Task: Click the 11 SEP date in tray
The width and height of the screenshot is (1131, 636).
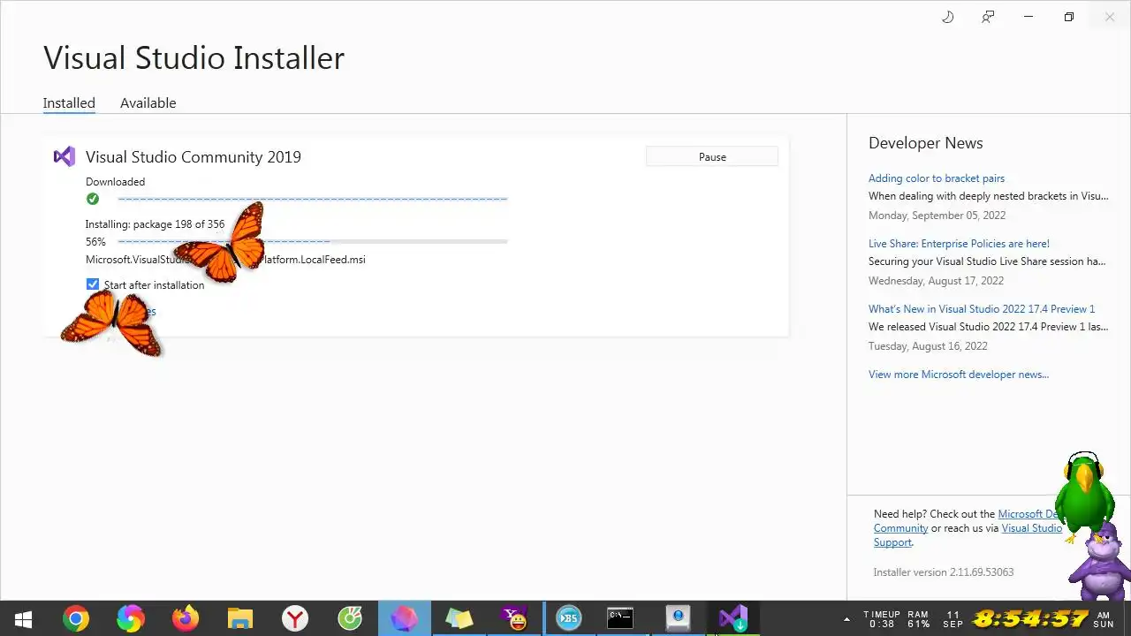Action: [x=953, y=618]
